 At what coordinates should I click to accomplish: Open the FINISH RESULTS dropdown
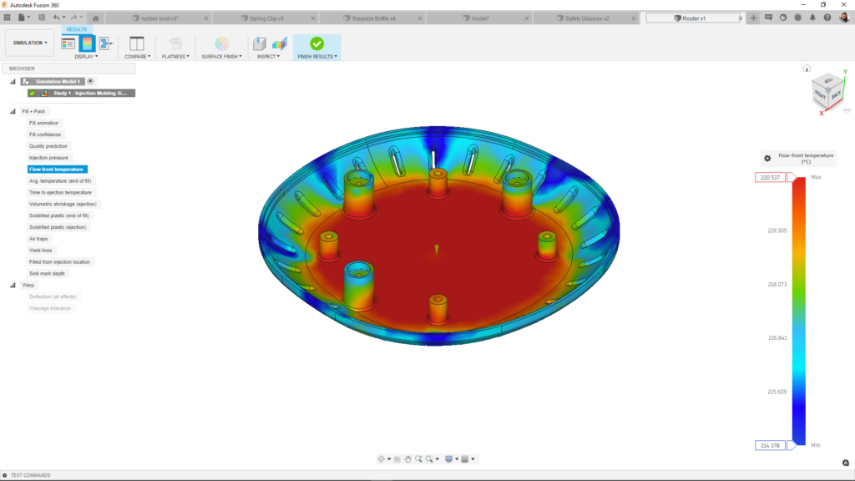(x=317, y=57)
